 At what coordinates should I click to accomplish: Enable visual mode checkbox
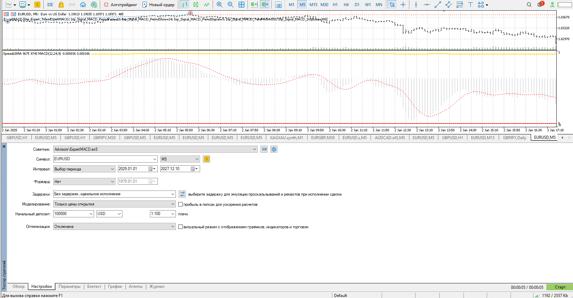coord(181,227)
